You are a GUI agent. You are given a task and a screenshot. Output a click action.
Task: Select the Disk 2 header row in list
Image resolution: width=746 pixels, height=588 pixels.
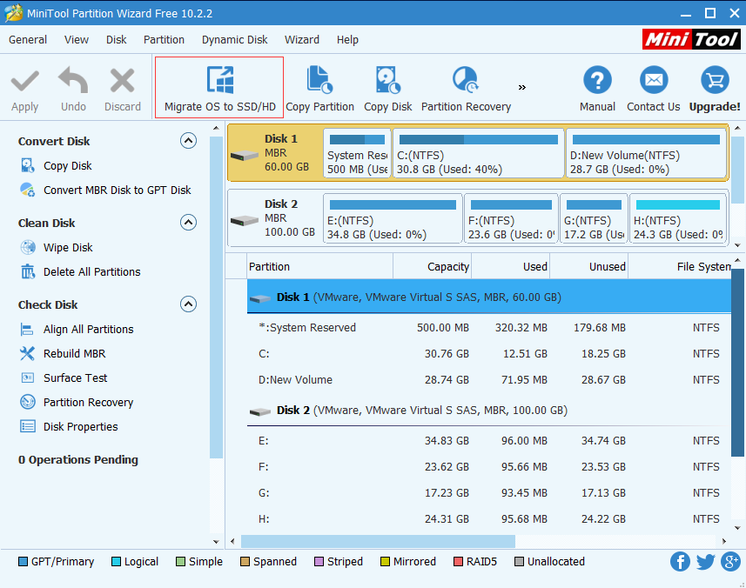pyautogui.click(x=489, y=411)
